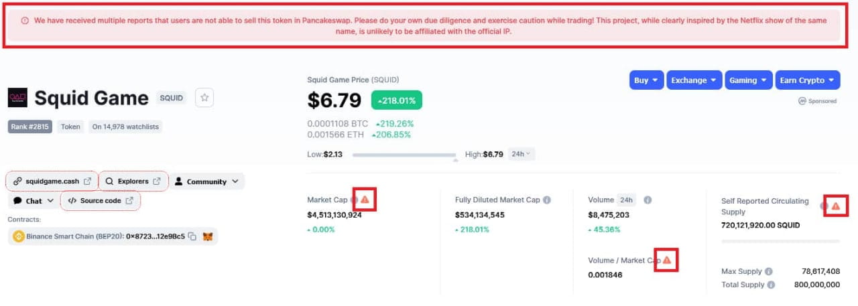The image size is (858, 306).
Task: Click the Volume / Market Cap warning icon
Action: pos(666,260)
